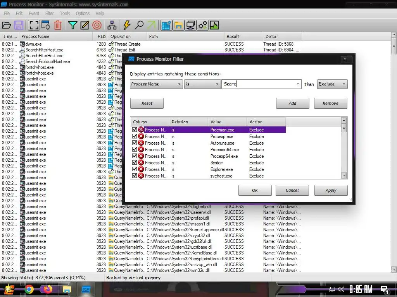Image resolution: width=397 pixels, height=297 pixels.
Task: Uncheck the Autoruns.exe filter checkbox
Action: point(135,143)
